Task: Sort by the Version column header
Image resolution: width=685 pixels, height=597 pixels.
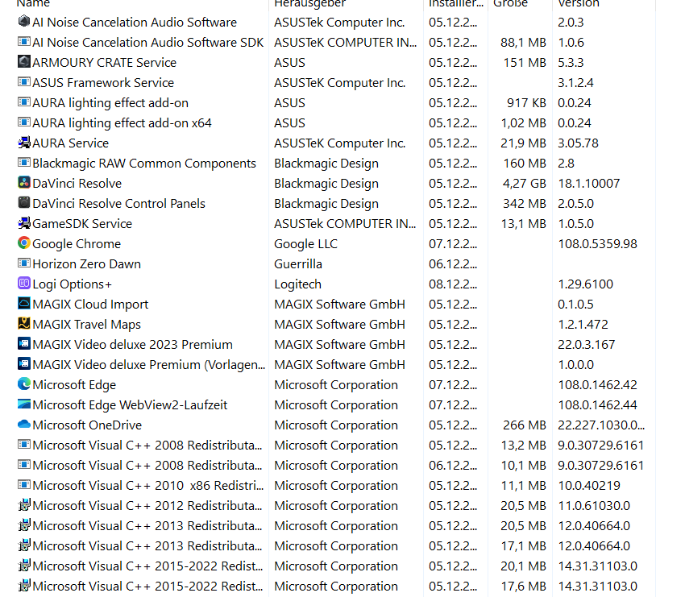Action: click(x=579, y=3)
